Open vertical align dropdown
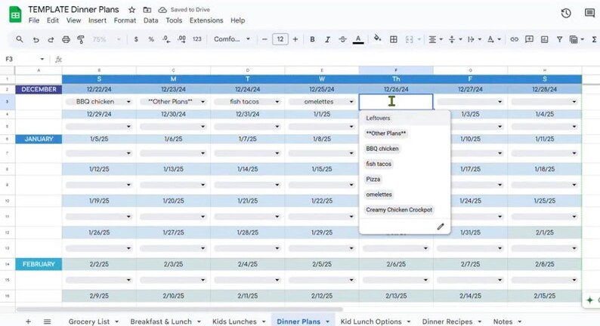The height and width of the screenshot is (326, 600). (455, 39)
